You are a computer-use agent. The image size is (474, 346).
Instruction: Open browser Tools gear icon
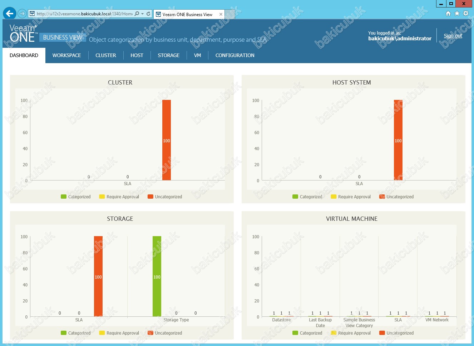pyautogui.click(x=466, y=14)
